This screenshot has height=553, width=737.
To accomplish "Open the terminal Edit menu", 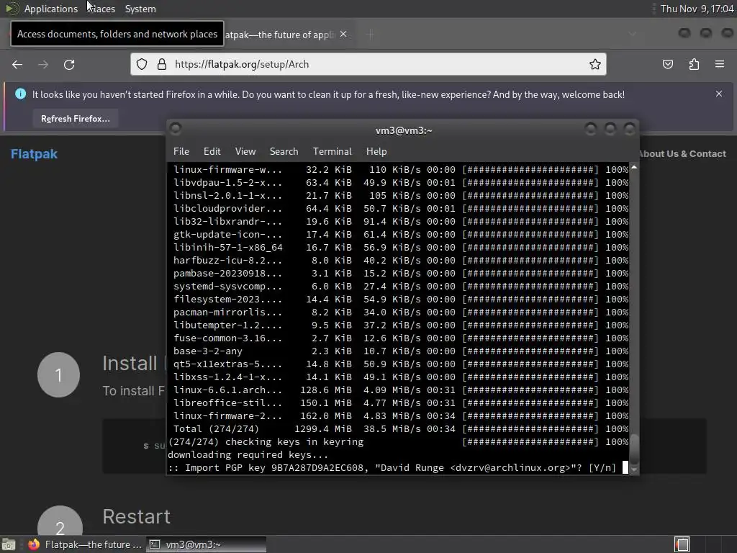I will click(x=212, y=151).
